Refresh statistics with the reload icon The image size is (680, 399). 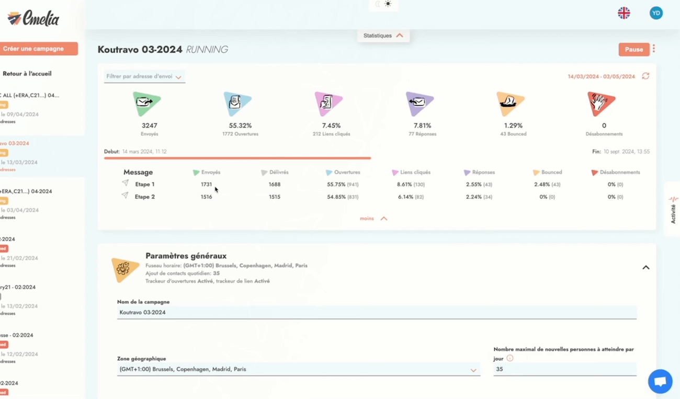tap(645, 76)
